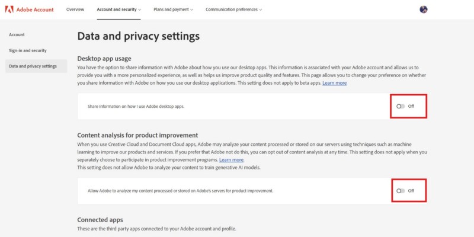Viewport: 474px width, 237px height.
Task: Click the Content analysis for product improvement heading
Action: point(137,135)
